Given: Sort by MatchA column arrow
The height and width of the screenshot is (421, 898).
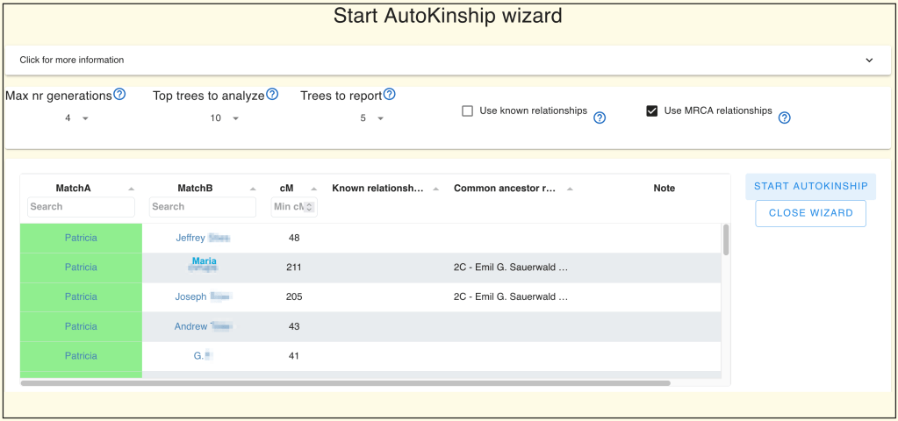Looking at the screenshot, I should [x=132, y=189].
